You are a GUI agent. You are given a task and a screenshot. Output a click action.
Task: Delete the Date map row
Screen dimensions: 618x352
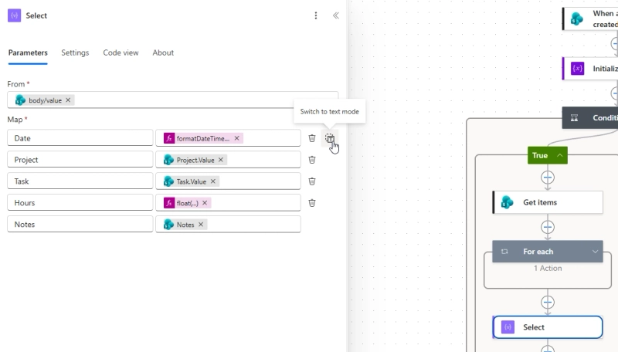pos(312,138)
